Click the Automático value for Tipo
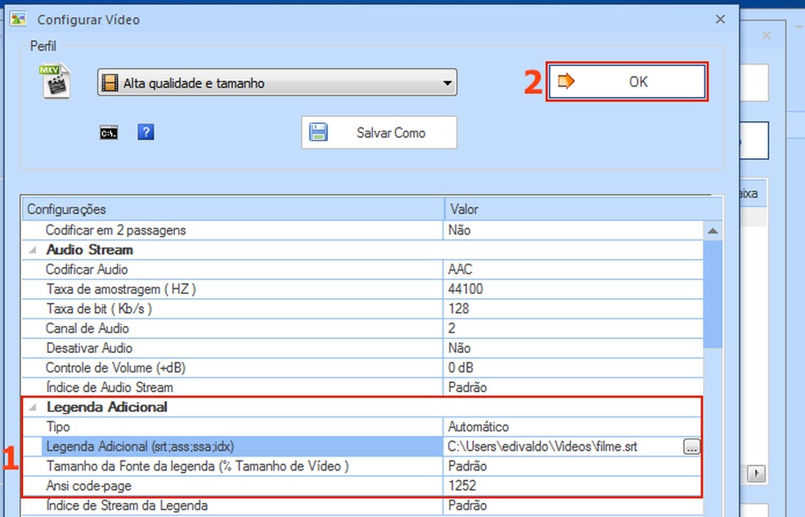Screen dimensions: 805x517 pos(573,427)
